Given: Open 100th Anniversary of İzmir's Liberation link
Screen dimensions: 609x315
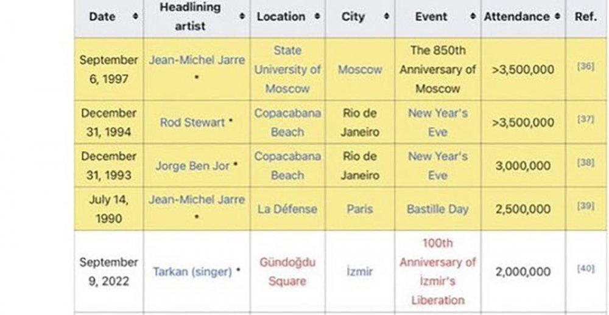Looking at the screenshot, I should tap(437, 271).
